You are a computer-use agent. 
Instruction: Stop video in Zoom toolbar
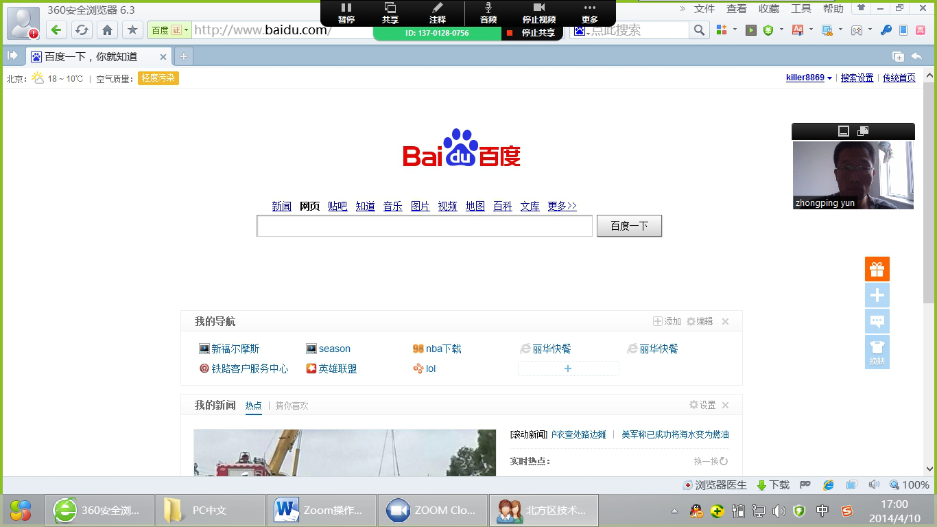[539, 13]
